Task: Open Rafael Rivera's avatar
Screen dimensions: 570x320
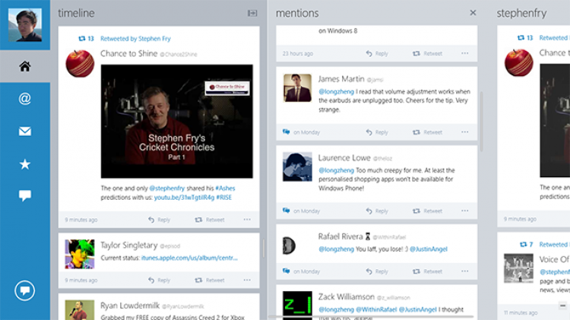Action: coord(290,246)
